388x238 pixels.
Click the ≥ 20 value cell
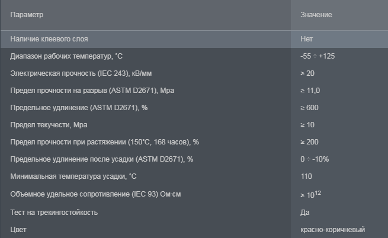coord(307,73)
